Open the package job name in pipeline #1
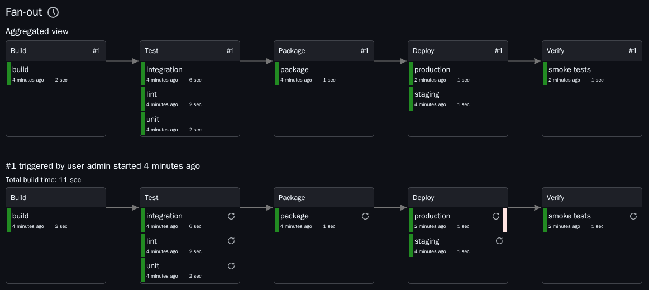This screenshot has height=290, width=649. click(x=294, y=216)
